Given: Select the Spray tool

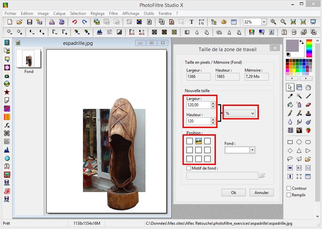Looking at the screenshot, I should tap(299, 105).
